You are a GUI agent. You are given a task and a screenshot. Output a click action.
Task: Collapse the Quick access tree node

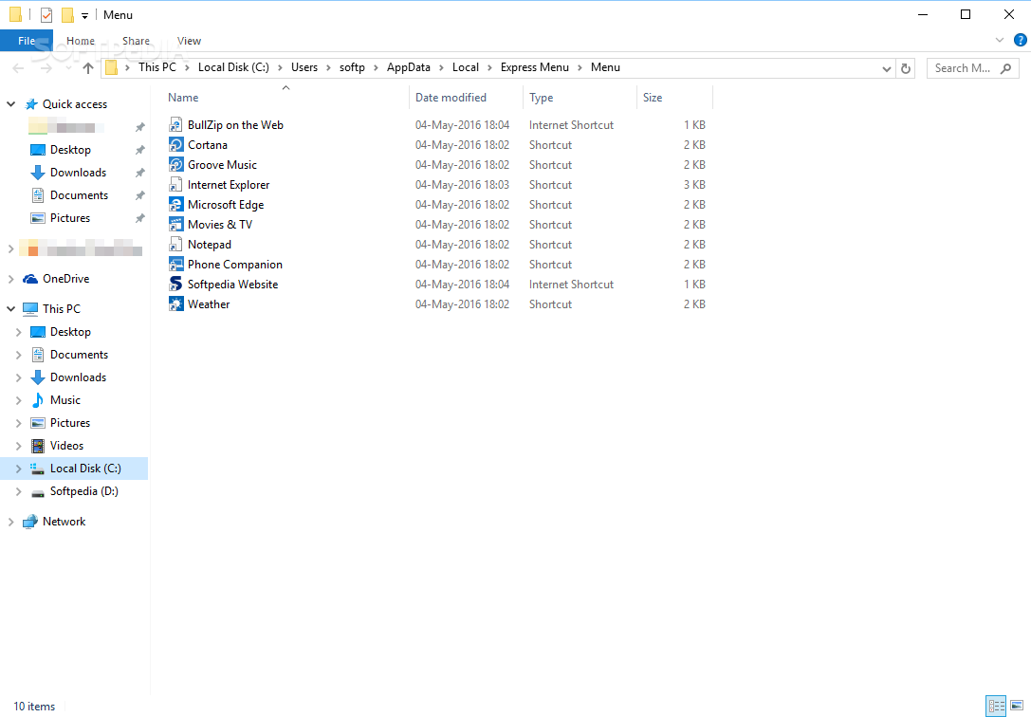tap(11, 103)
